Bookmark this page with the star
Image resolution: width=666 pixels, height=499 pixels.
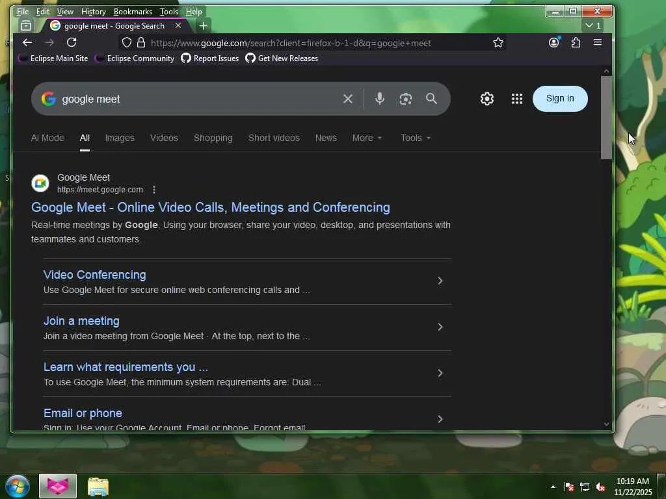point(498,42)
